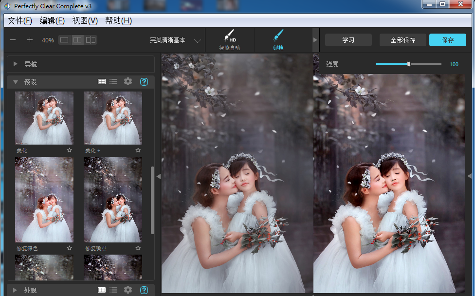Screen dimensions: 475x296
Task: Close the Perfectly Clear window
Action: [x=460, y=4]
